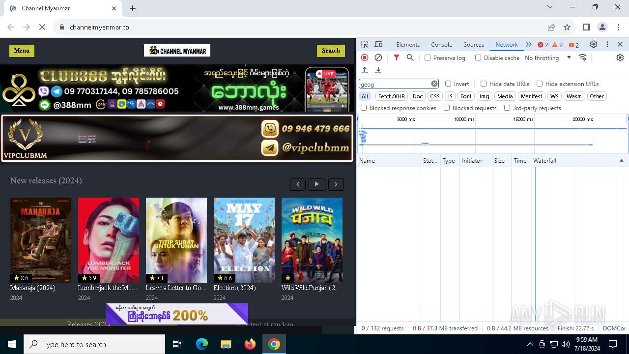Clear the network log
Viewport: 629px width, 354px height.
378,58
